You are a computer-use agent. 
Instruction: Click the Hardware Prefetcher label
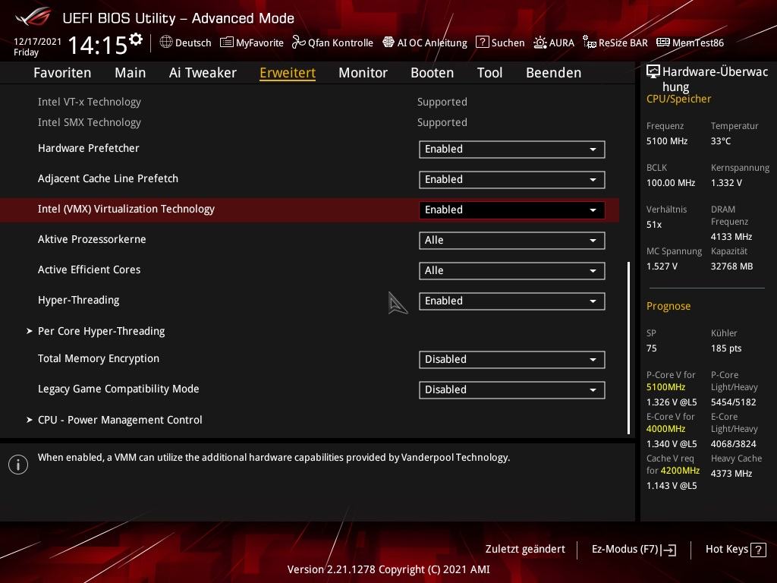pos(89,148)
